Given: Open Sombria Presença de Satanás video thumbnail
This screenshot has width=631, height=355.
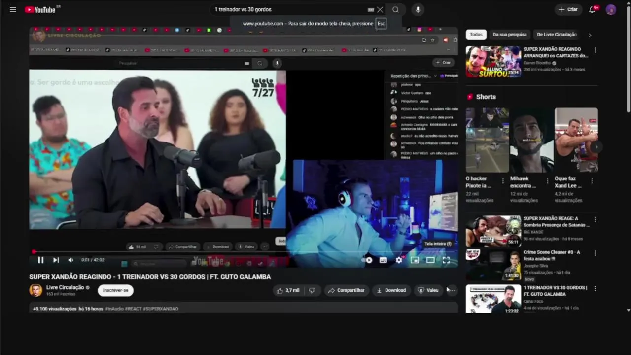Looking at the screenshot, I should [493, 231].
